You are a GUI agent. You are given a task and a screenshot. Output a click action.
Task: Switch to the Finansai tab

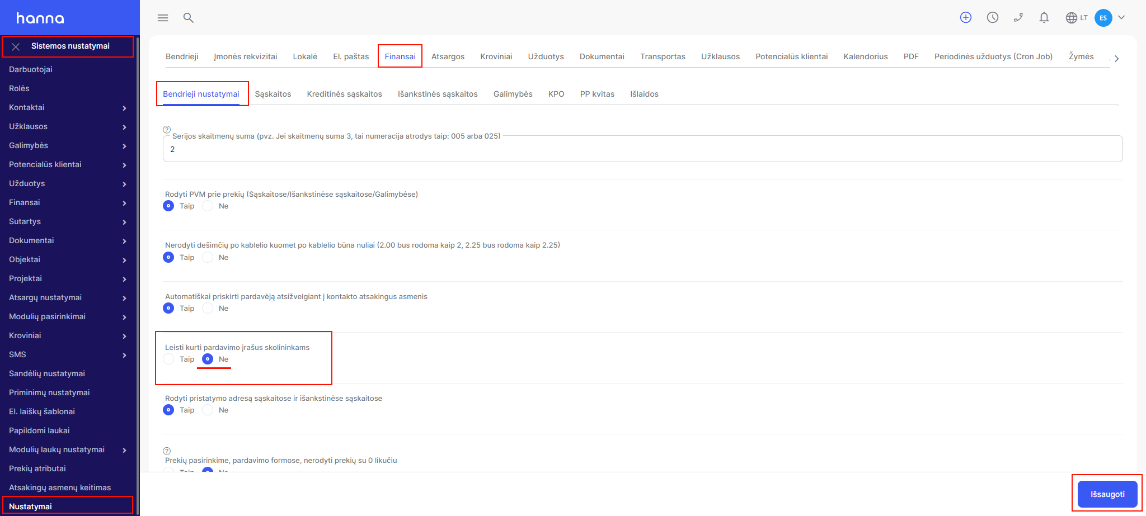[400, 56]
